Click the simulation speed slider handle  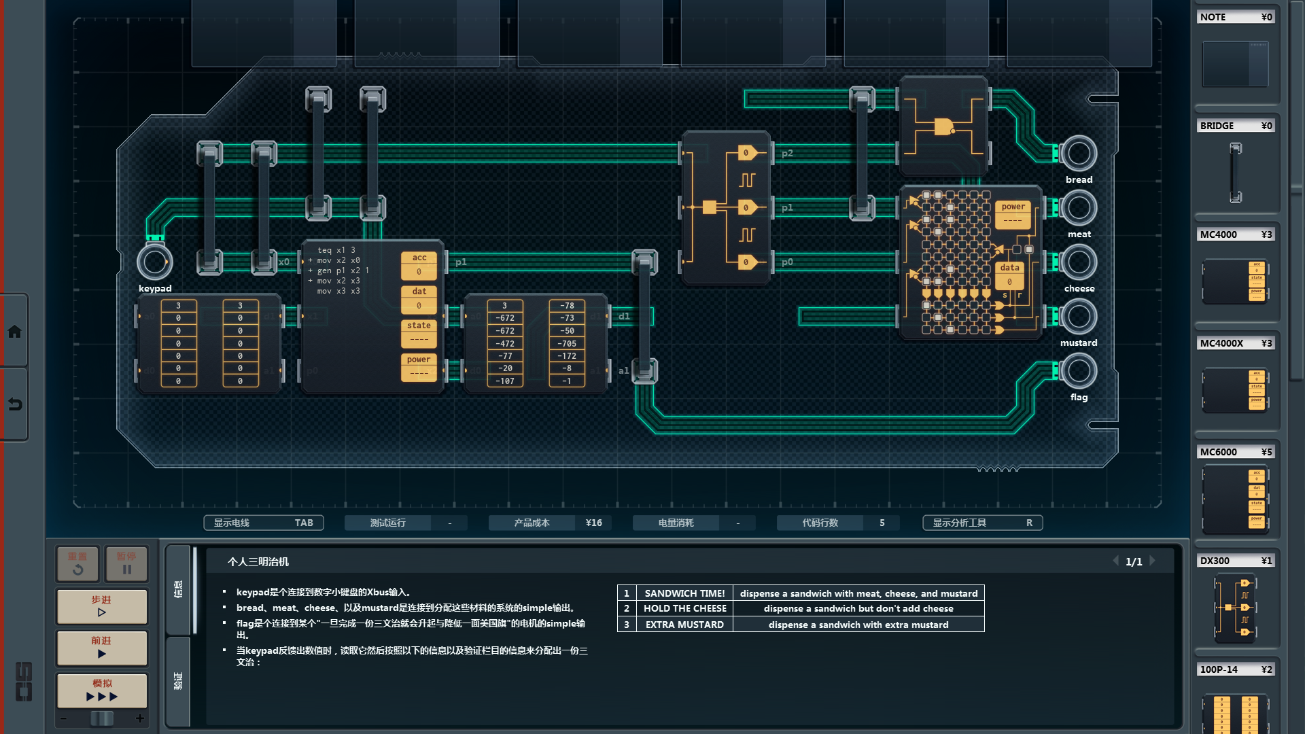pos(102,718)
